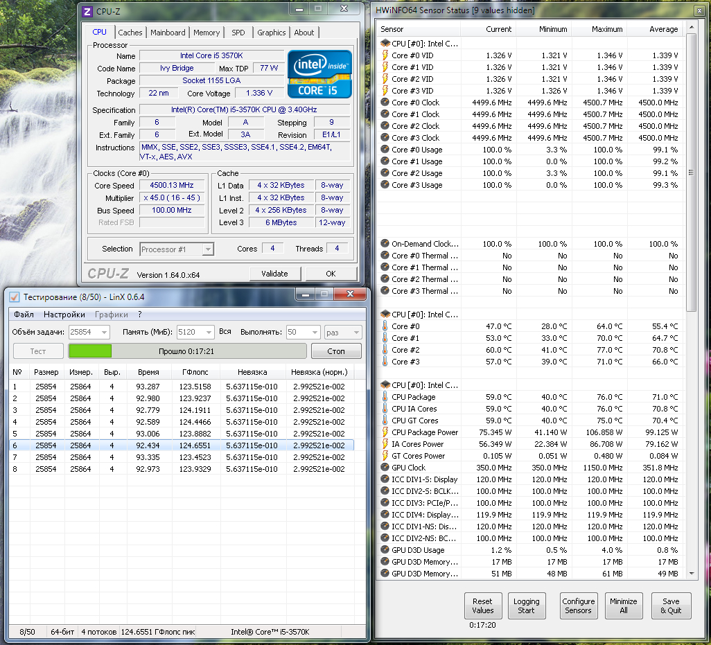
Task: Open the Выполнять 50 count dropdown
Action: tap(315, 333)
